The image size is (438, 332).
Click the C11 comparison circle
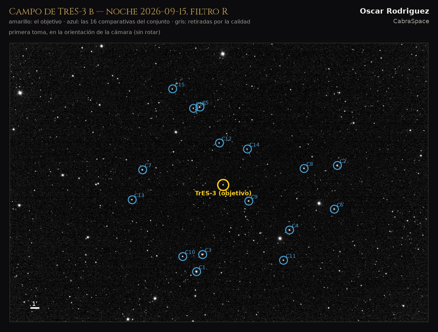283,260
